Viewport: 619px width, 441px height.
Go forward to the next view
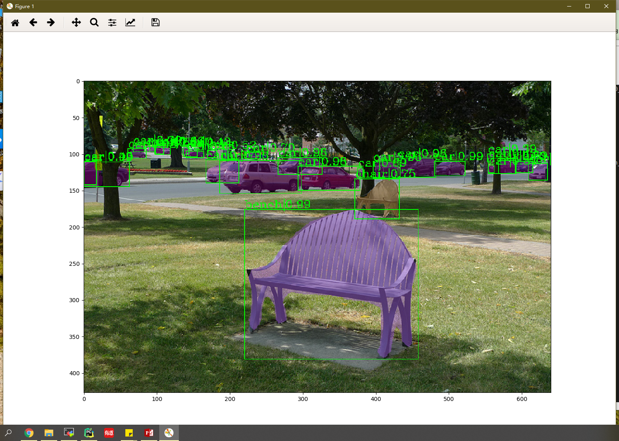point(51,22)
